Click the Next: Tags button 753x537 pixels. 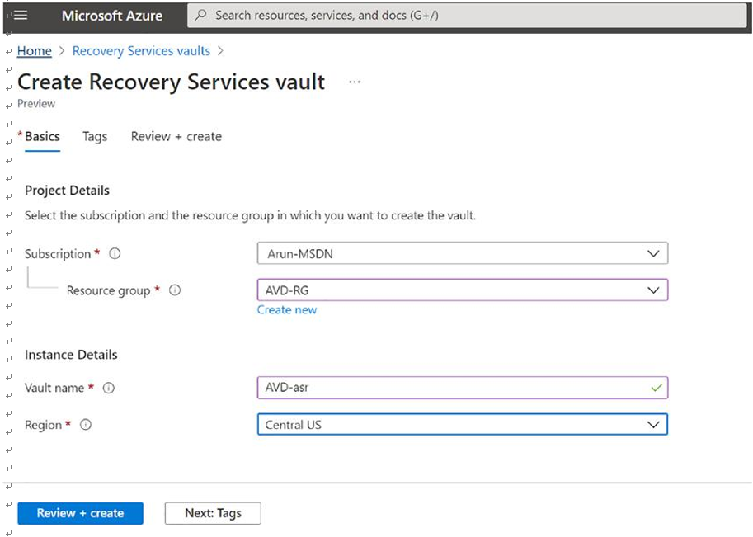[213, 513]
